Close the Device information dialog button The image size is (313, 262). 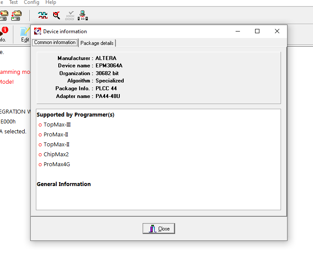tap(159, 228)
